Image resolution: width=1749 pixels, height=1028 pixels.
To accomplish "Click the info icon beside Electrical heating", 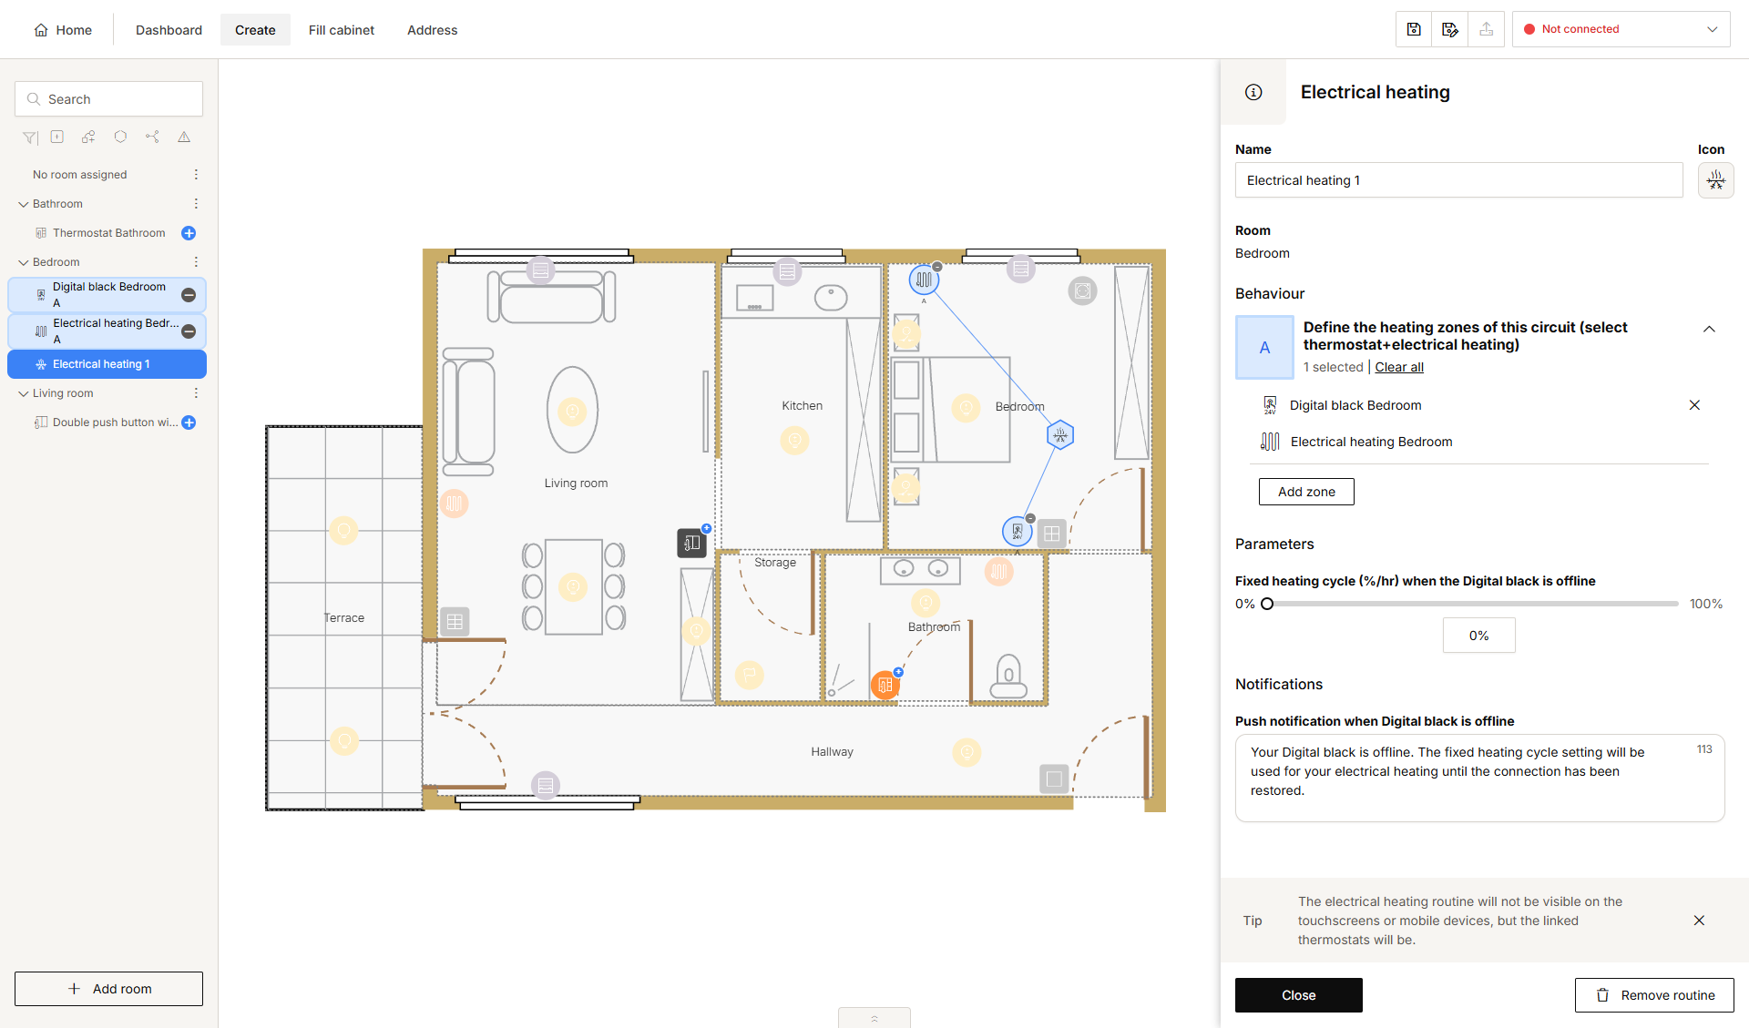I will pyautogui.click(x=1253, y=92).
